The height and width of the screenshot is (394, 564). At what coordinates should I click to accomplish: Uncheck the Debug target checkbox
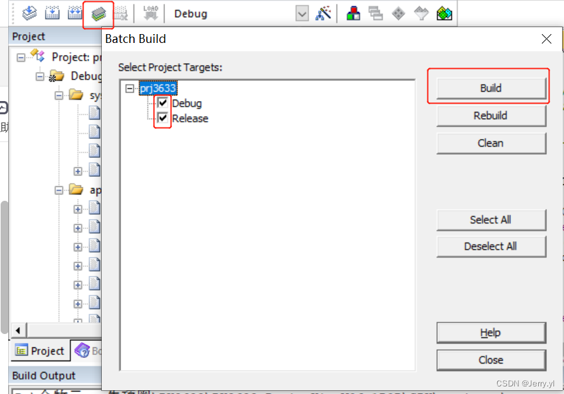point(162,103)
